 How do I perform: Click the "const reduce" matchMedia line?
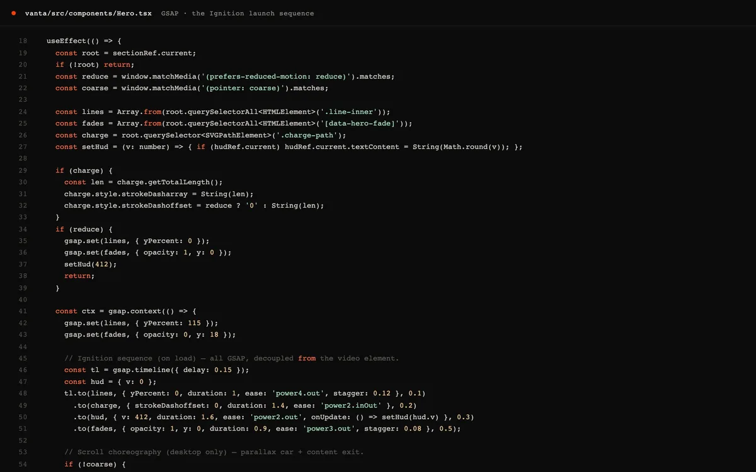point(225,76)
